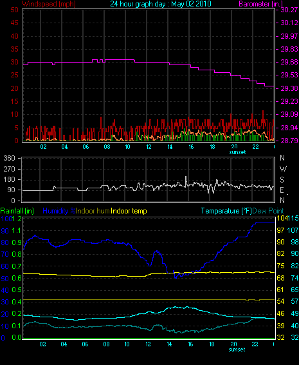Screen dimensions: 299x365
Task: Select barometer value '29.68'
Action: (x=289, y=62)
